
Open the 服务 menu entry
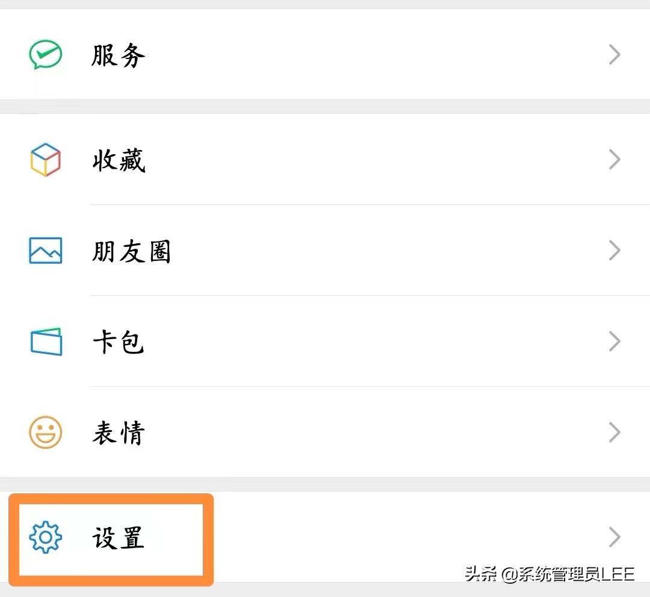point(118,54)
